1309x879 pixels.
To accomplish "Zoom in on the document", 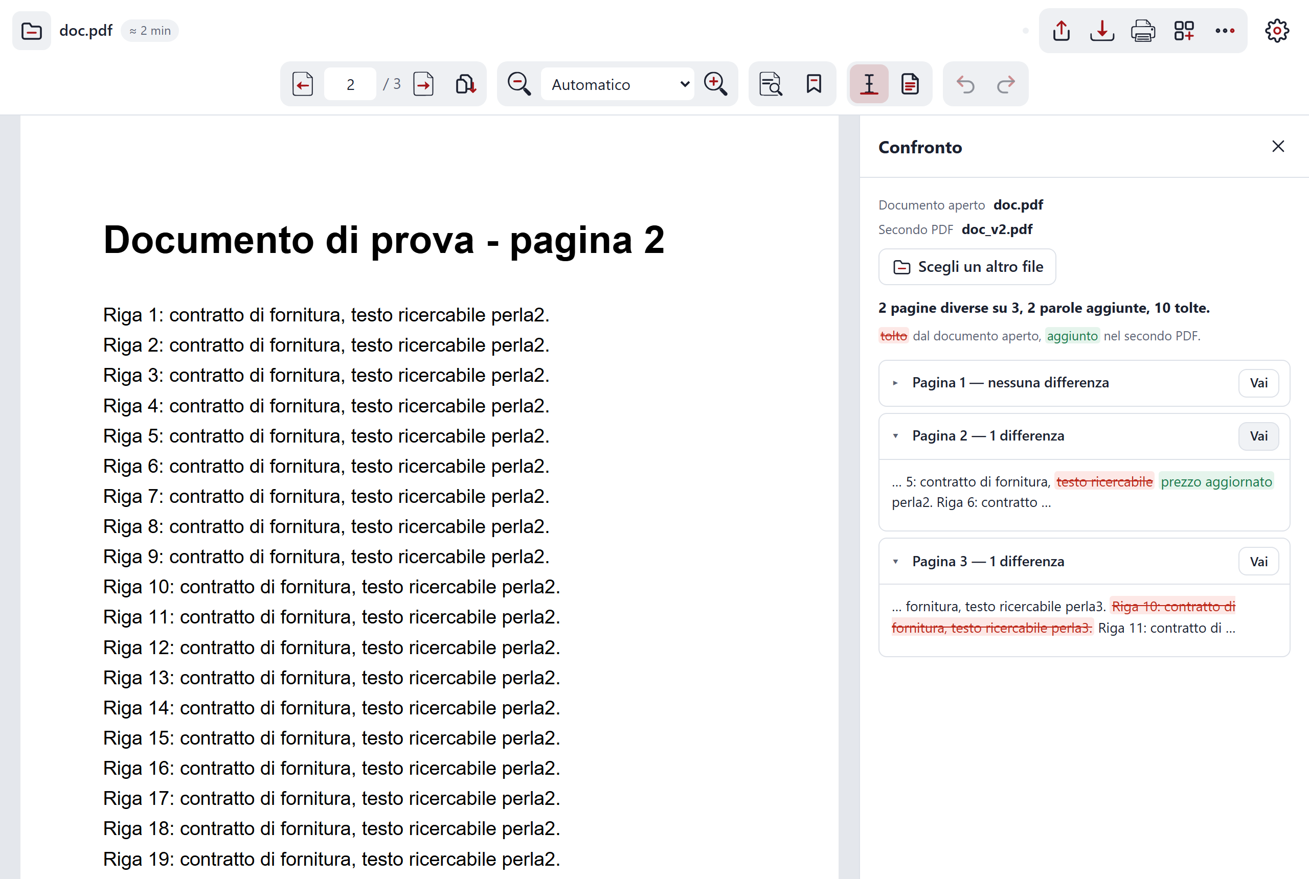I will [x=716, y=84].
